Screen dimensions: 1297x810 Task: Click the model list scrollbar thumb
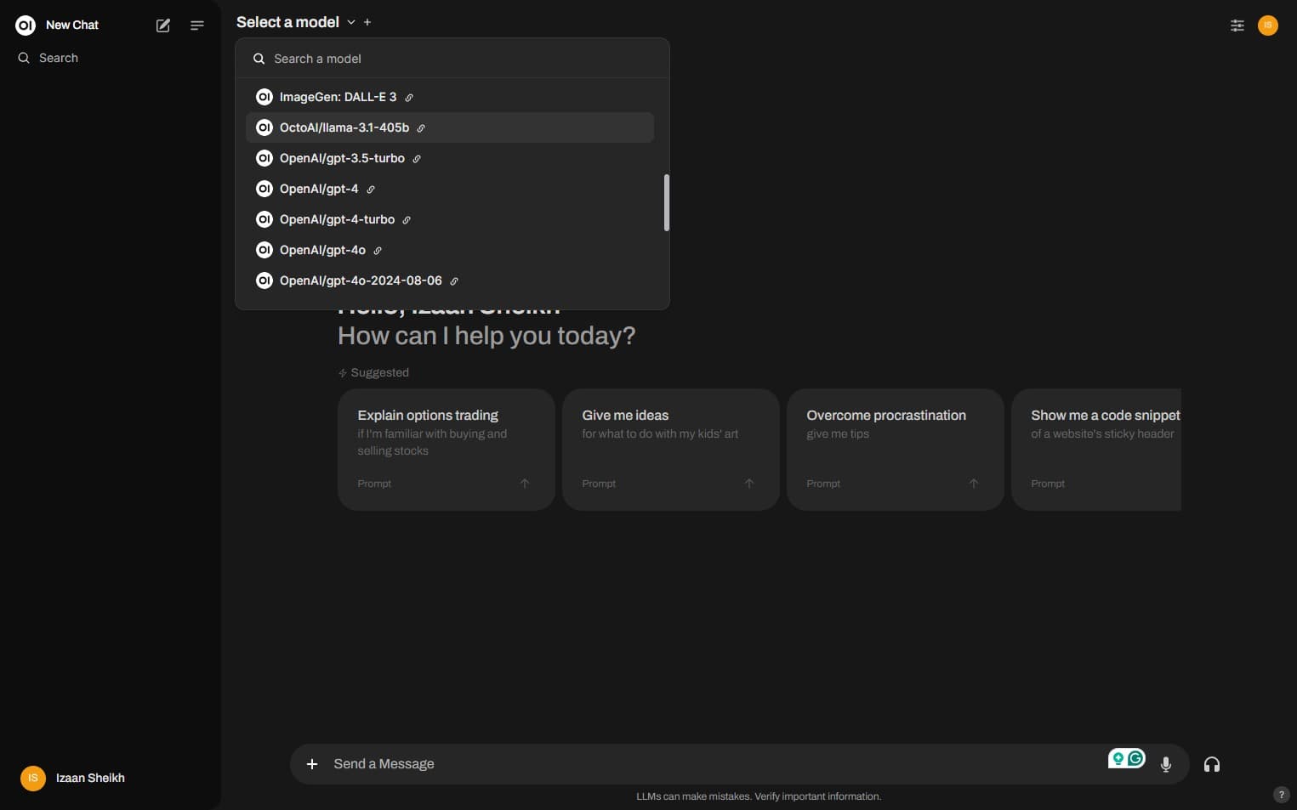pyautogui.click(x=667, y=202)
